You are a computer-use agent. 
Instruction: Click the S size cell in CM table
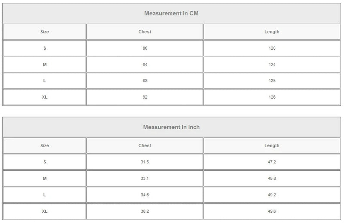[45, 48]
